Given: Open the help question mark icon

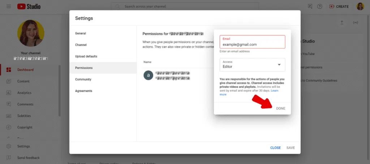Looking at the screenshot, I should tap(319, 6).
